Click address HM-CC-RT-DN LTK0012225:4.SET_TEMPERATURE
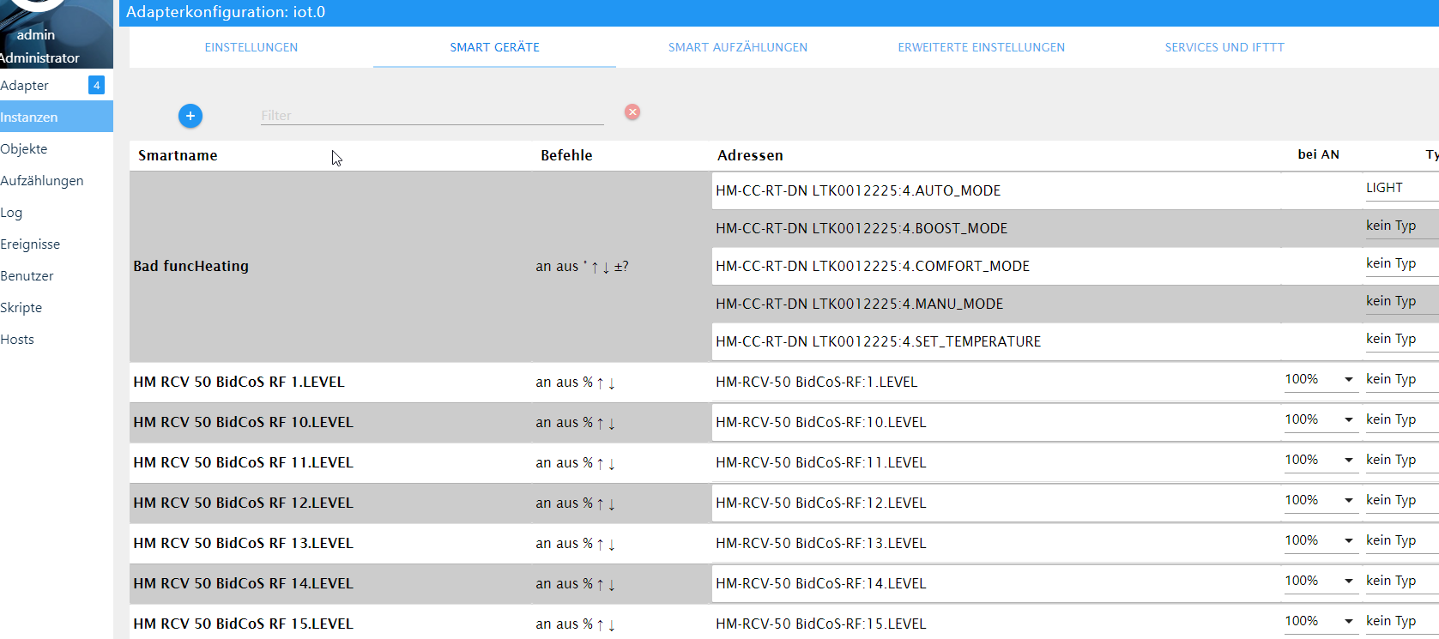1439x639 pixels. click(x=878, y=341)
